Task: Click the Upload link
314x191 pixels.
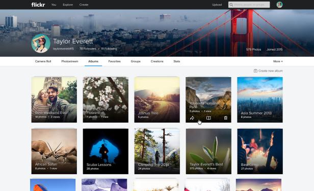Action: tap(217, 5)
